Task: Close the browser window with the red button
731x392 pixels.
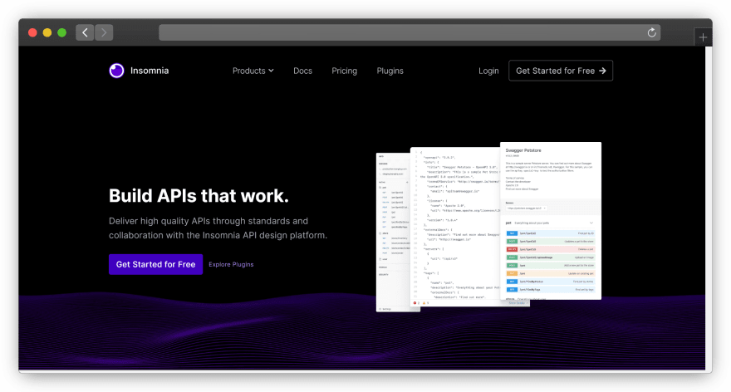Action: (x=32, y=32)
